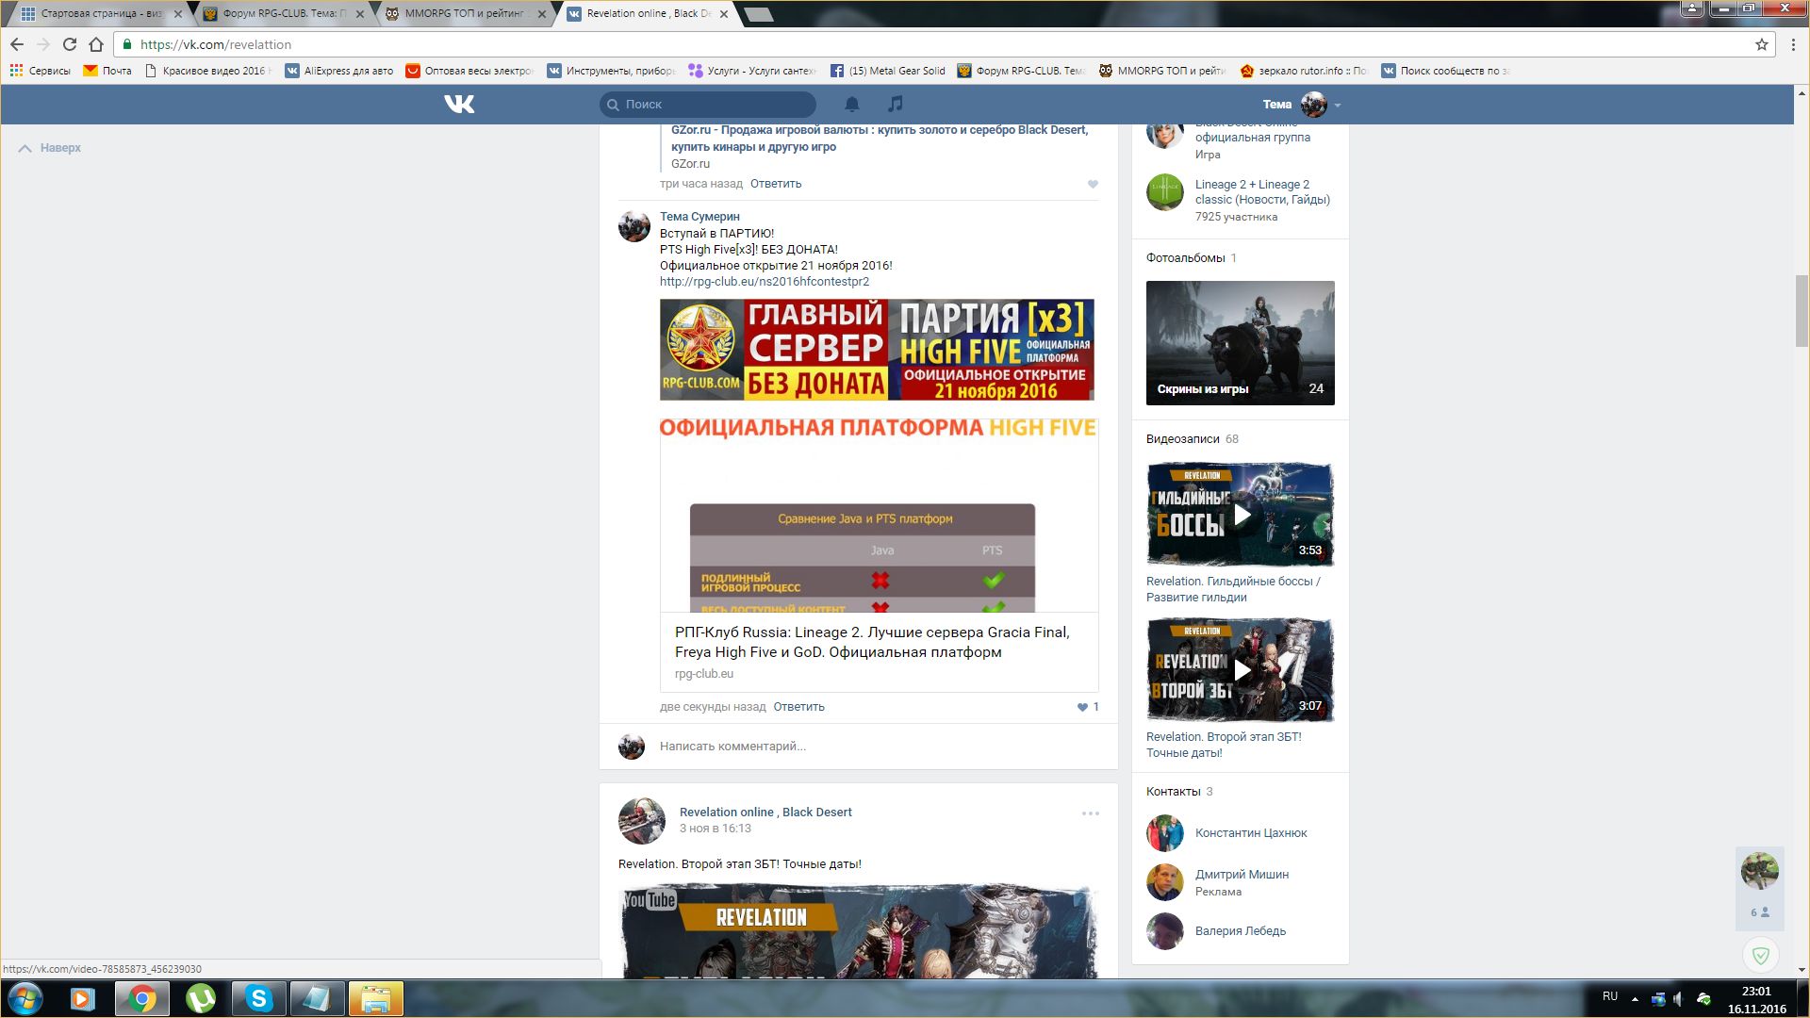1810x1018 pixels.
Task: Open the floating friend chat avatar
Action: coord(1759,871)
